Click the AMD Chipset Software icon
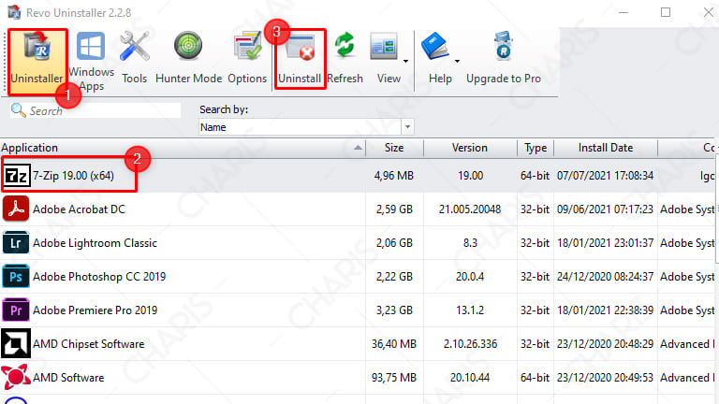Screen dimensions: 719x404 16,343
